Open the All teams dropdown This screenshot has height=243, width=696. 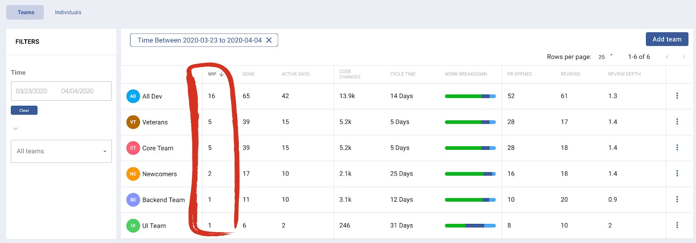click(61, 151)
